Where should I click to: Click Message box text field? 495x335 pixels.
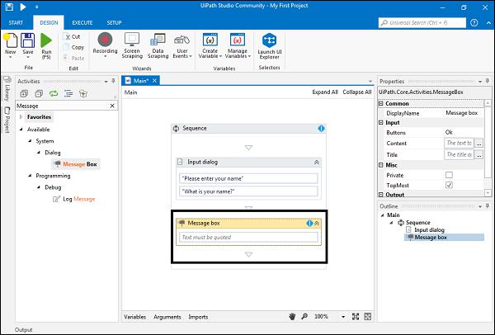(x=248, y=237)
